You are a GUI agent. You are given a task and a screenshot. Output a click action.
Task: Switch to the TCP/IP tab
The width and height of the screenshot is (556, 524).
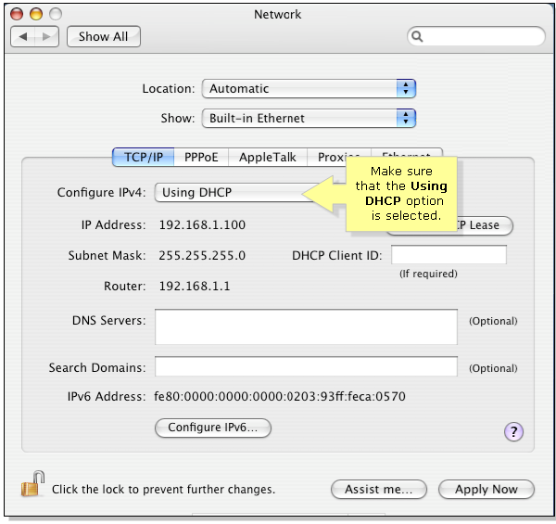[x=144, y=157]
